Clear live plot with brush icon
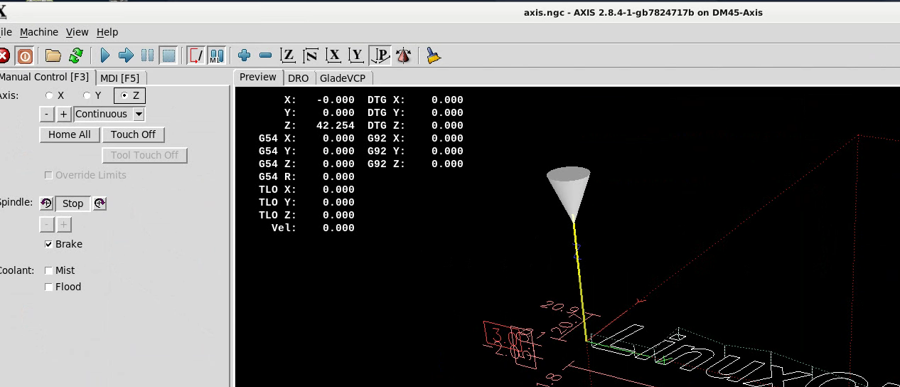 [434, 55]
